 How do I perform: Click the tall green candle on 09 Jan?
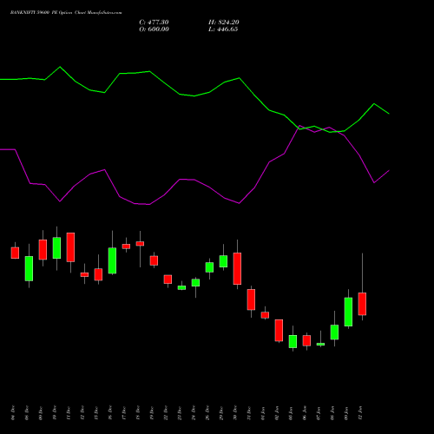tap(348, 312)
